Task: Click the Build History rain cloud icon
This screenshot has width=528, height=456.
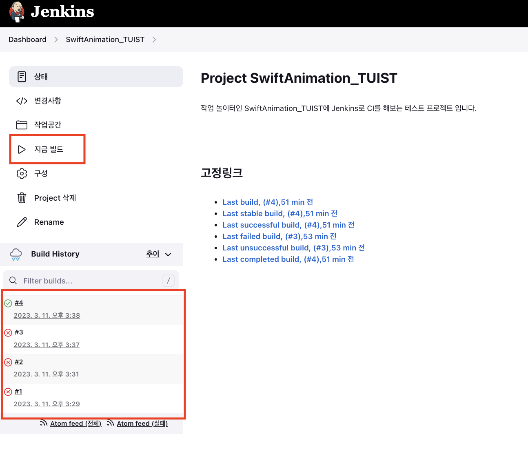Action: click(x=16, y=254)
